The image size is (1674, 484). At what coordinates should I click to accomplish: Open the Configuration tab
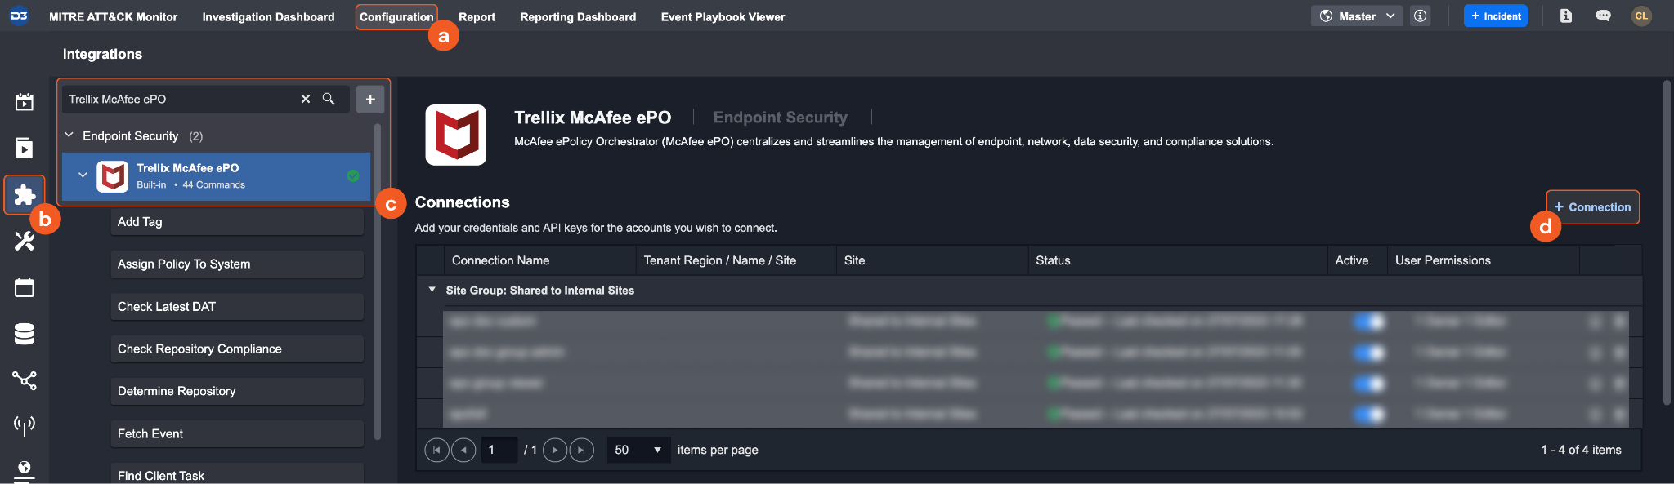pos(396,17)
